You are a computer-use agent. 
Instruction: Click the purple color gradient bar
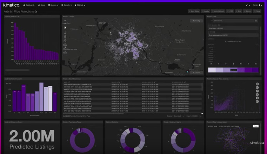[x=233, y=70]
